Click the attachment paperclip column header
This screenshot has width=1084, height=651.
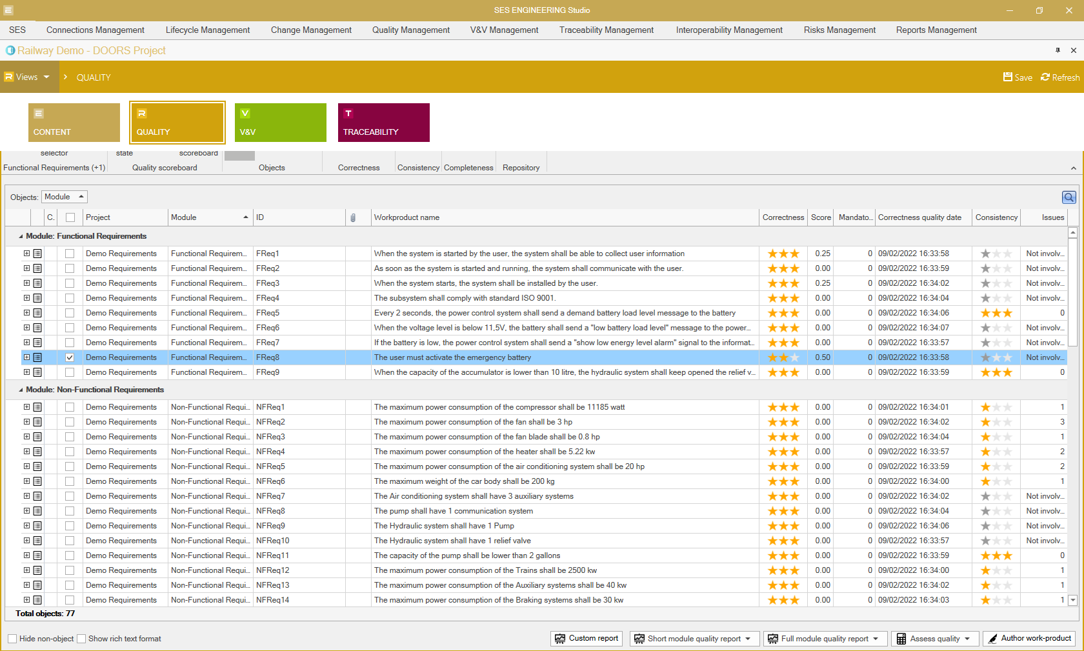click(x=353, y=217)
